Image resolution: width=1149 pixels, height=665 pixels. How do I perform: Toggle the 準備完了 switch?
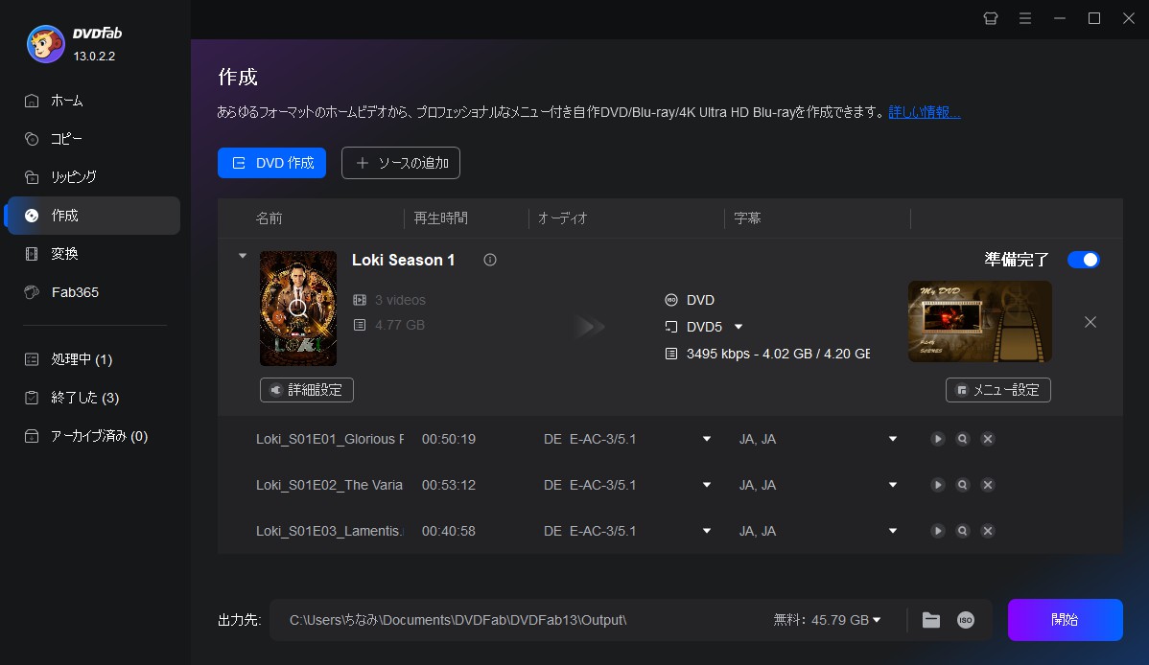[1084, 260]
